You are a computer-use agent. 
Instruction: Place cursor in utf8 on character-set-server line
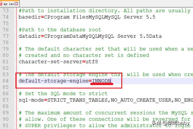coord(92,62)
